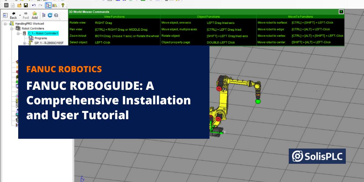Create a new document via the page icon
Screen dimensions: 364x182
pos(12,5)
